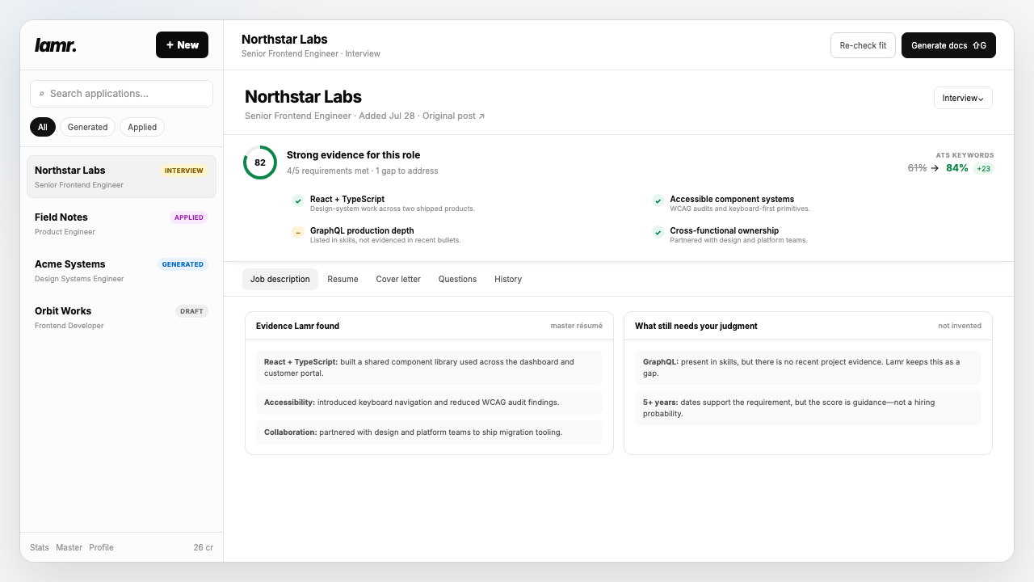The width and height of the screenshot is (1034, 582).
Task: Click the INTERVIEW status badge on Northstar Labs
Action: 183,171
